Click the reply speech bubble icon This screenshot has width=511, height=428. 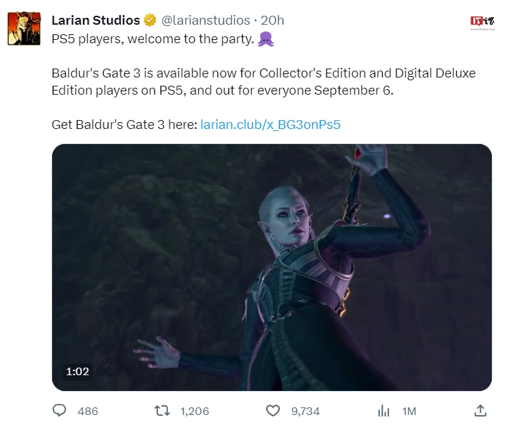pos(59,410)
